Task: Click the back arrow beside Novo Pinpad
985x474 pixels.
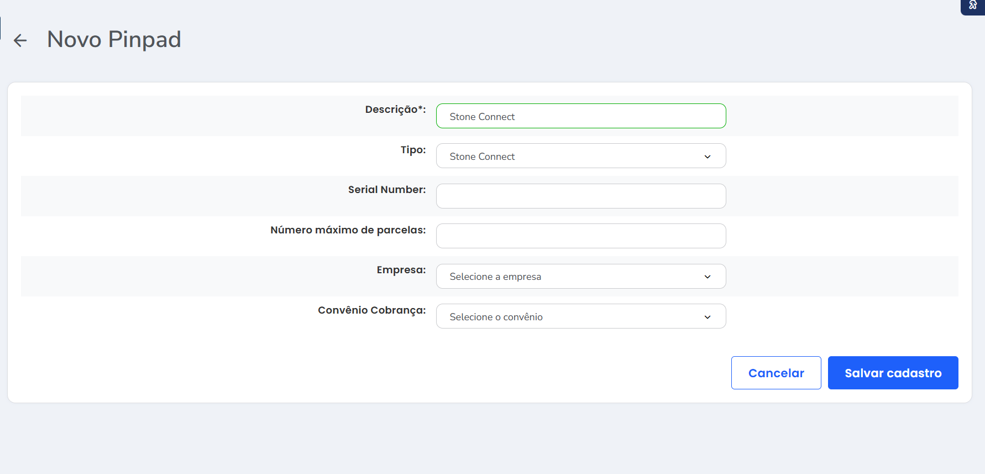Action: [20, 40]
